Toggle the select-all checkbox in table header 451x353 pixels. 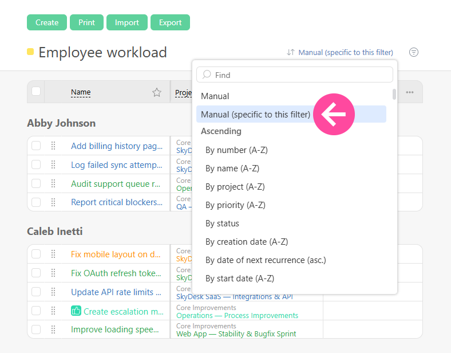pos(36,92)
